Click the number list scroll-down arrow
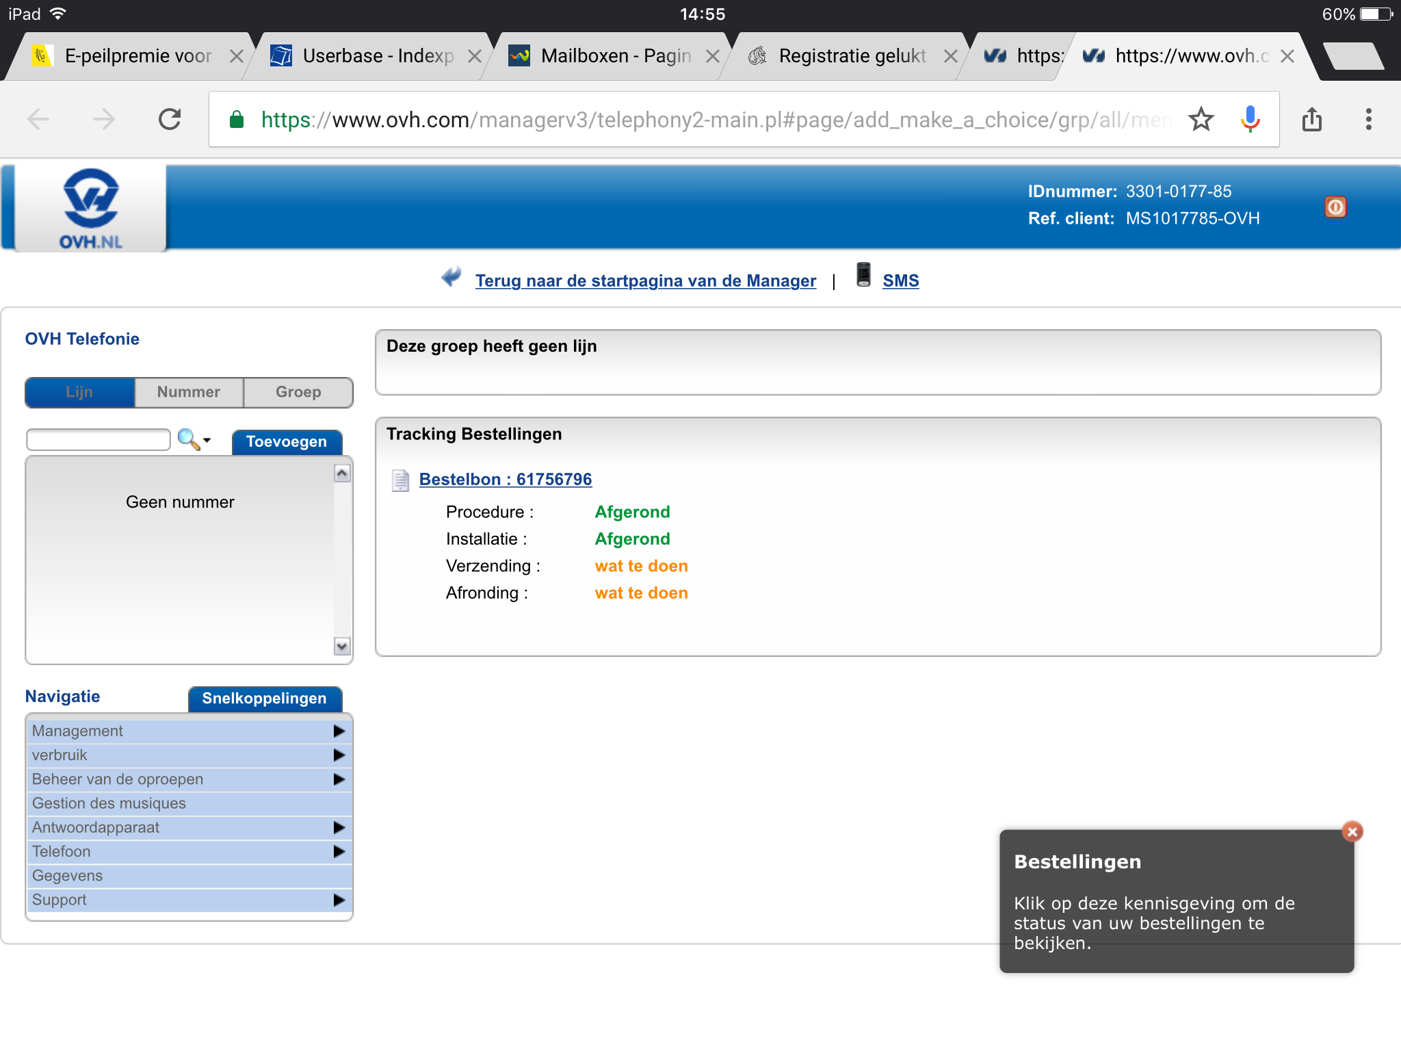The image size is (1401, 1051). (342, 646)
